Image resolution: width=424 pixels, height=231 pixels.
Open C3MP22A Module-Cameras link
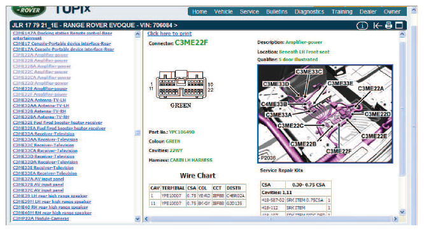click(x=41, y=218)
